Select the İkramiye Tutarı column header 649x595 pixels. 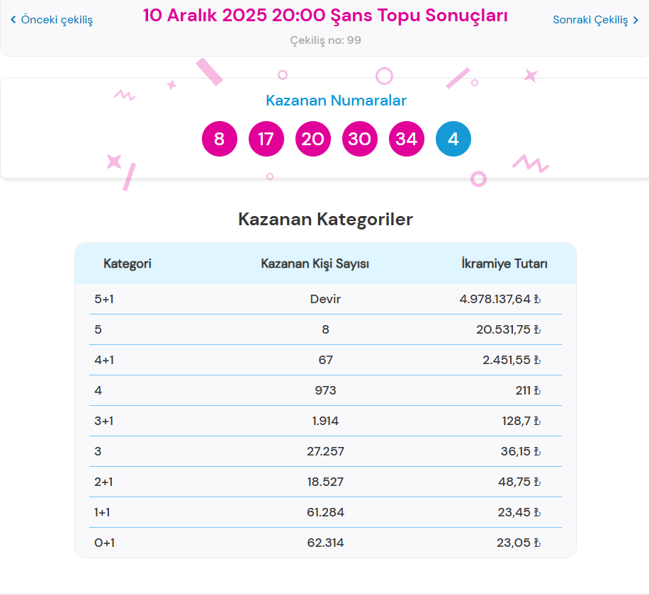pos(504,263)
